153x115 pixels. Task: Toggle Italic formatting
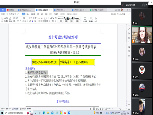coord(16,21)
